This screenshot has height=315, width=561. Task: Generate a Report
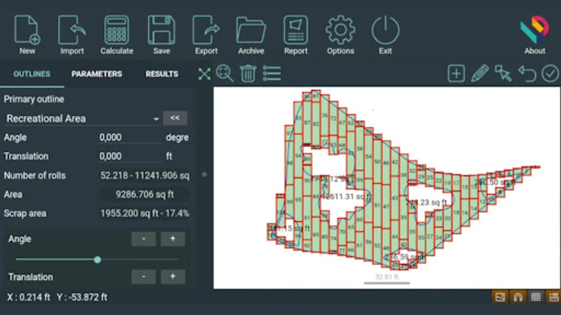tap(296, 33)
